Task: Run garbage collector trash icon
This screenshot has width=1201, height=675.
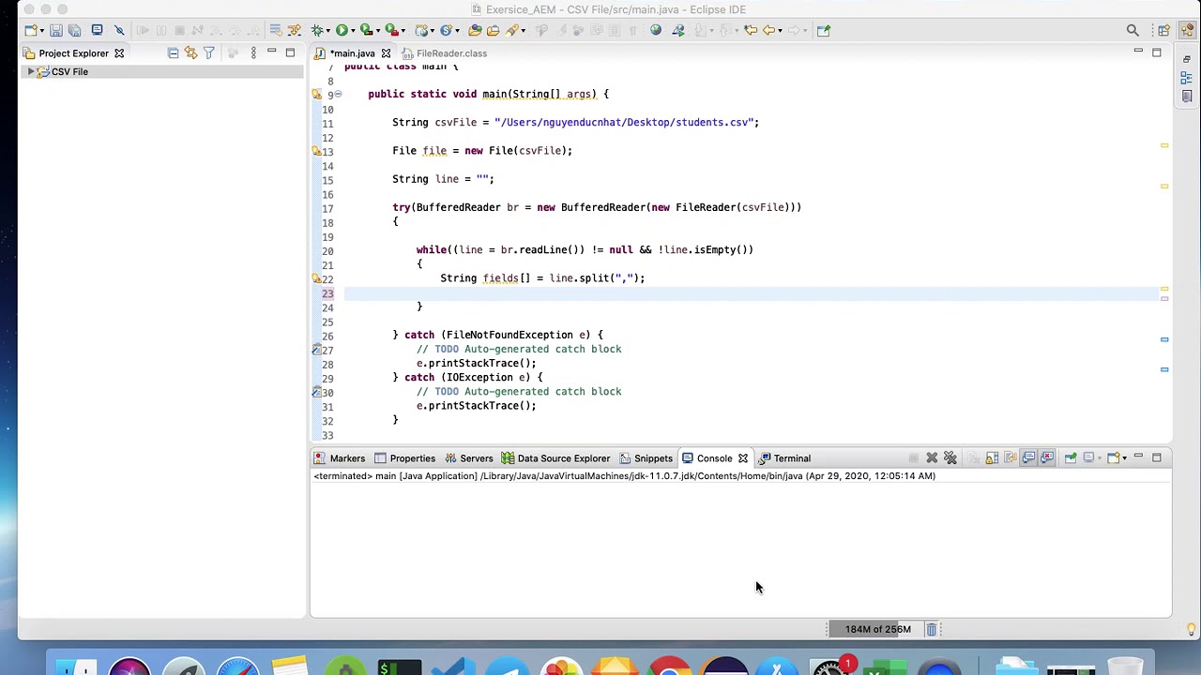Action: pyautogui.click(x=931, y=630)
